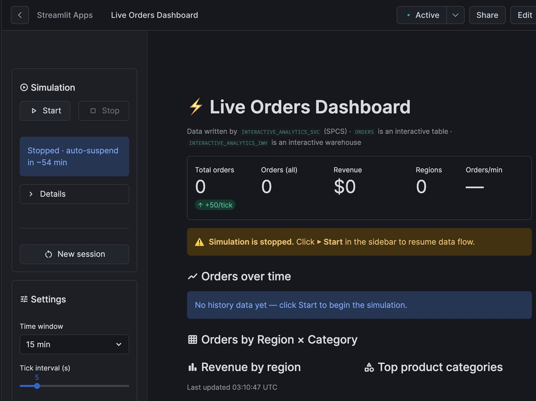Click the Regions metric label

click(429, 170)
